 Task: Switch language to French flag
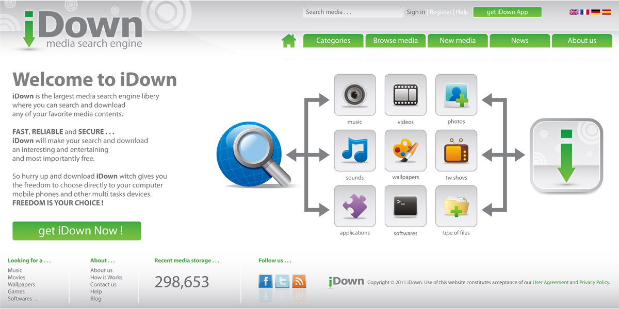[x=584, y=12]
